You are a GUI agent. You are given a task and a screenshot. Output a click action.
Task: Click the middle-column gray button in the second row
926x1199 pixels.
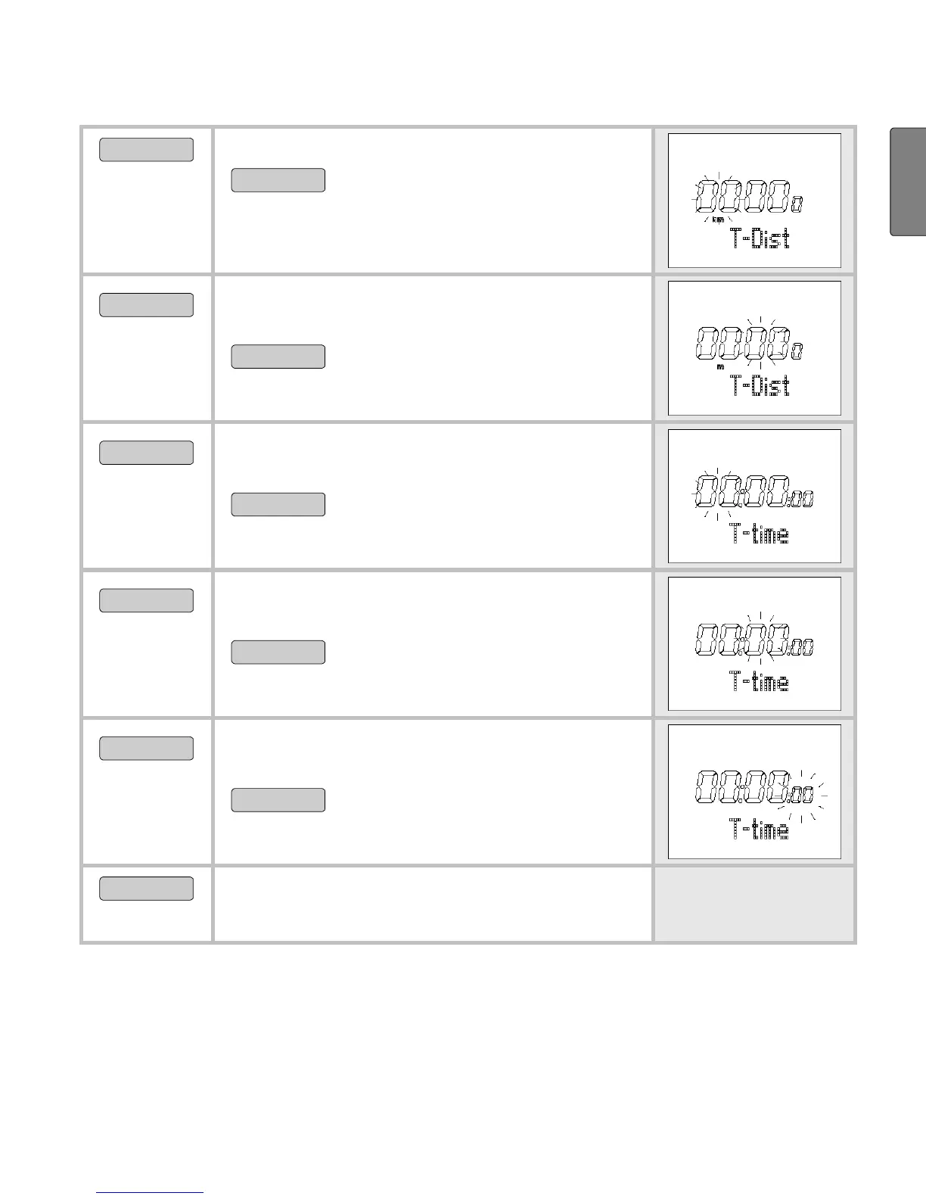278,357
